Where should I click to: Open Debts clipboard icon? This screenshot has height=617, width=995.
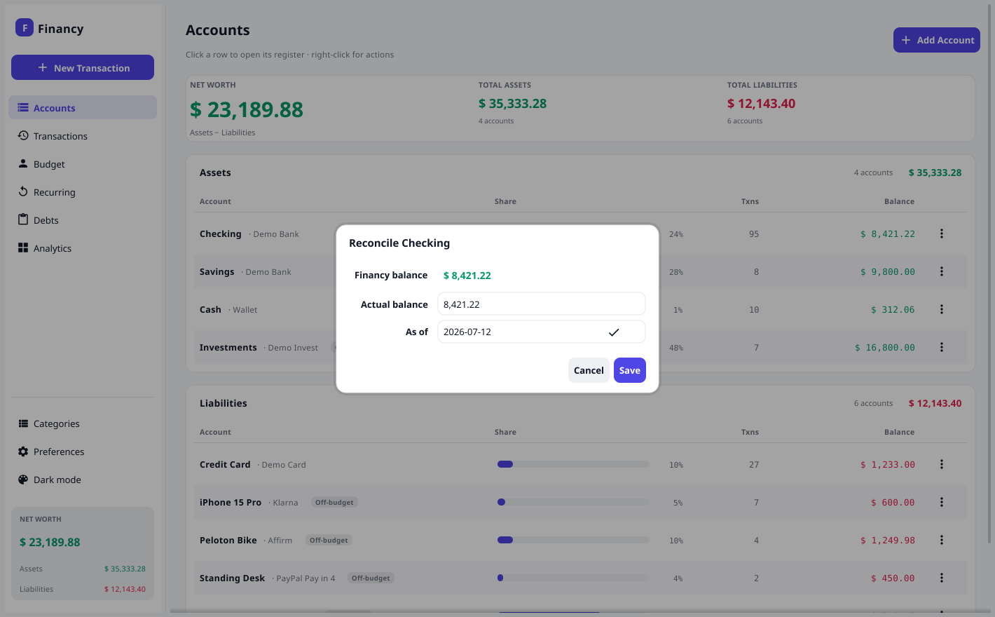point(23,219)
